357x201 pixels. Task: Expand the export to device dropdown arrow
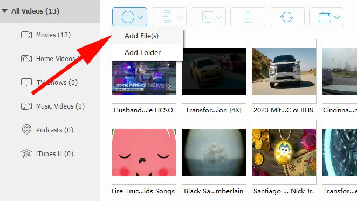pyautogui.click(x=180, y=17)
